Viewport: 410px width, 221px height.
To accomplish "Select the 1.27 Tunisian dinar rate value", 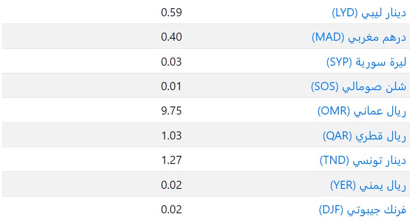I will pyautogui.click(x=171, y=160).
